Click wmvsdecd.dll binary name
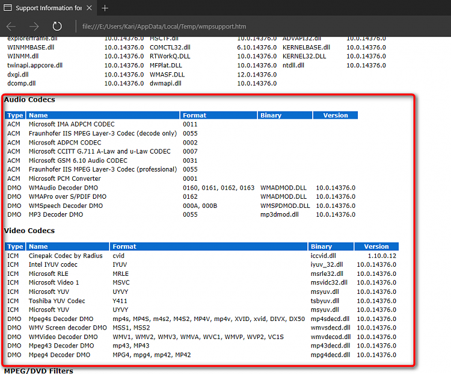This screenshot has height=374, width=451. tap(331, 328)
